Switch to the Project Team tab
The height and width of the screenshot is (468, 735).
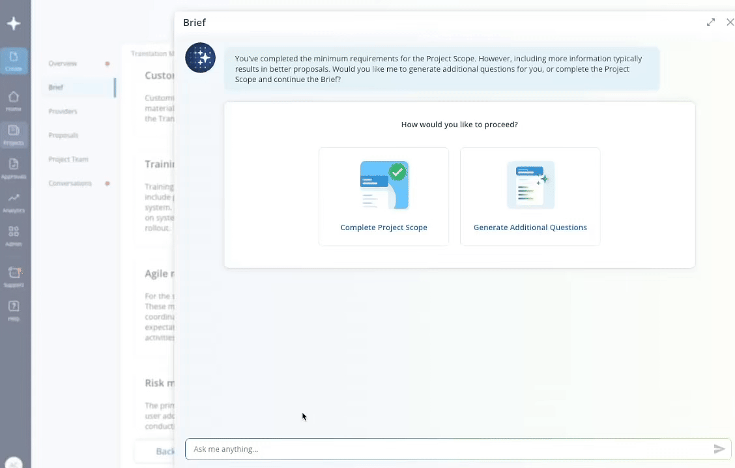tap(68, 160)
